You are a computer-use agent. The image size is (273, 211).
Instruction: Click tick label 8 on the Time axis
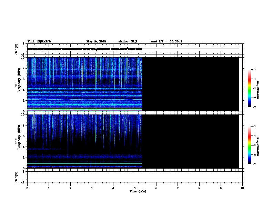199,188
